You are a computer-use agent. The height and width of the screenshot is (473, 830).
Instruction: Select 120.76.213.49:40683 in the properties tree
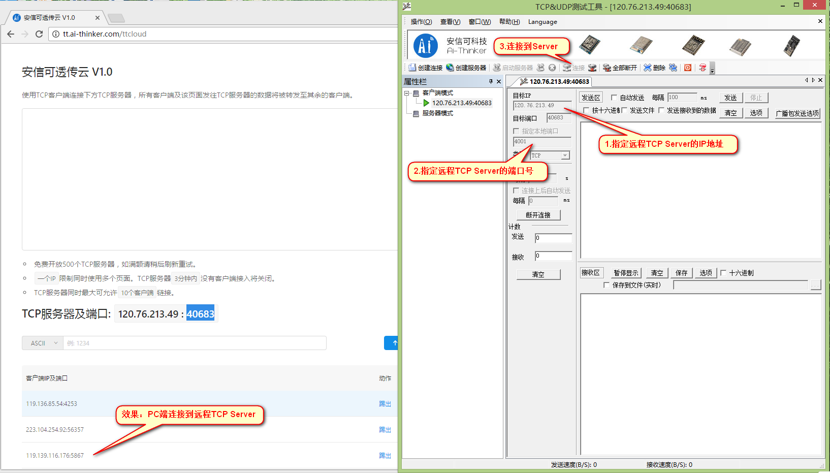(x=462, y=103)
